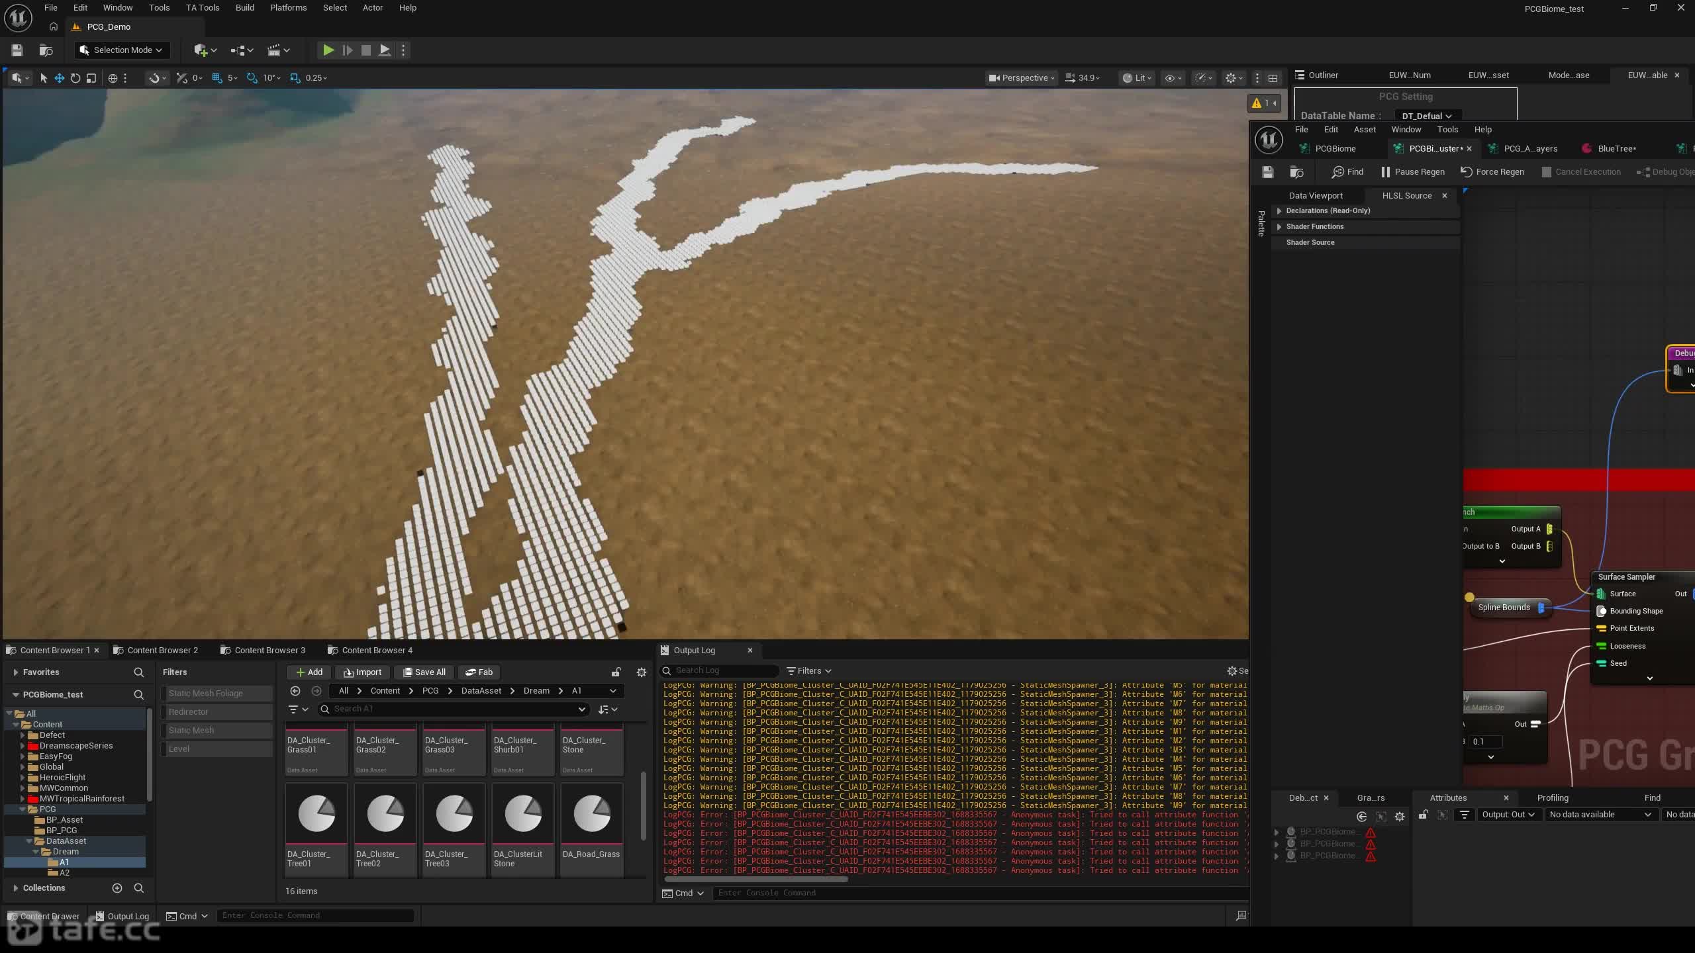
Task: Toggle Static Mesh Foliage filter
Action: point(217,694)
